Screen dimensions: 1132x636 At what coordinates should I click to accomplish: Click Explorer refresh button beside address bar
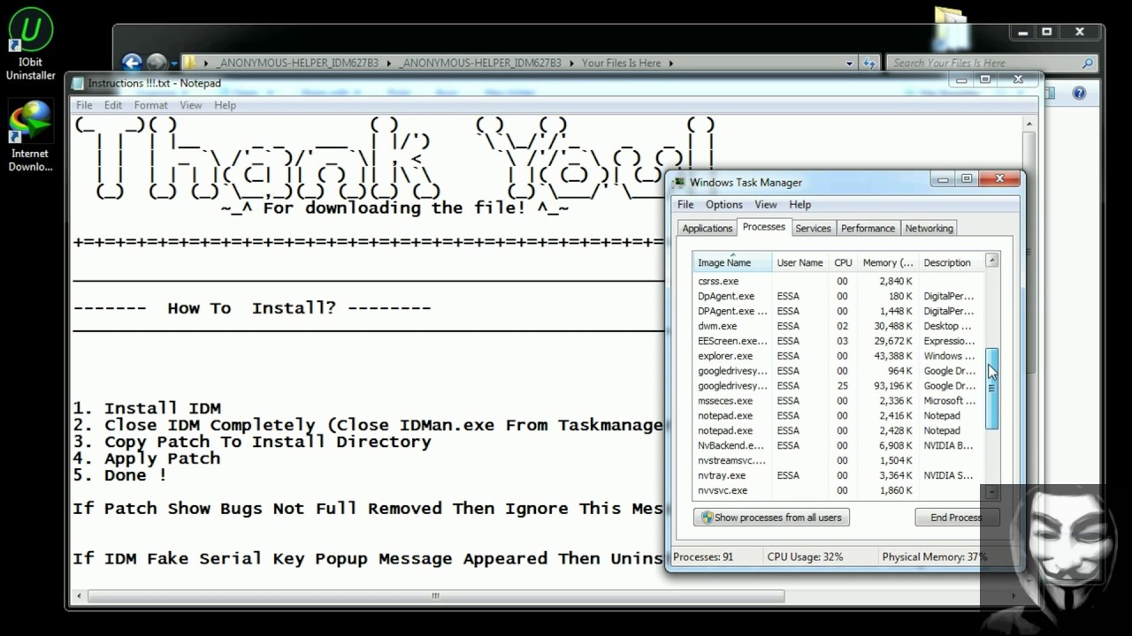(869, 63)
